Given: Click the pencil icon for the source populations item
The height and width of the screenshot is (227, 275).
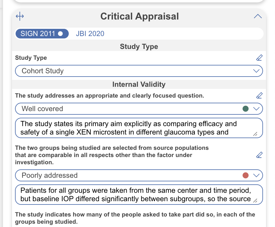Looking at the screenshot, I should (259, 155).
